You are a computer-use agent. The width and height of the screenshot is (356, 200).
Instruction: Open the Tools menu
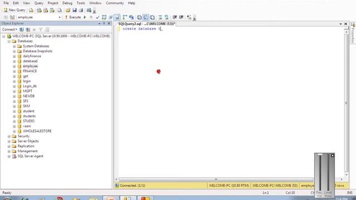pyautogui.click(x=81, y=3)
